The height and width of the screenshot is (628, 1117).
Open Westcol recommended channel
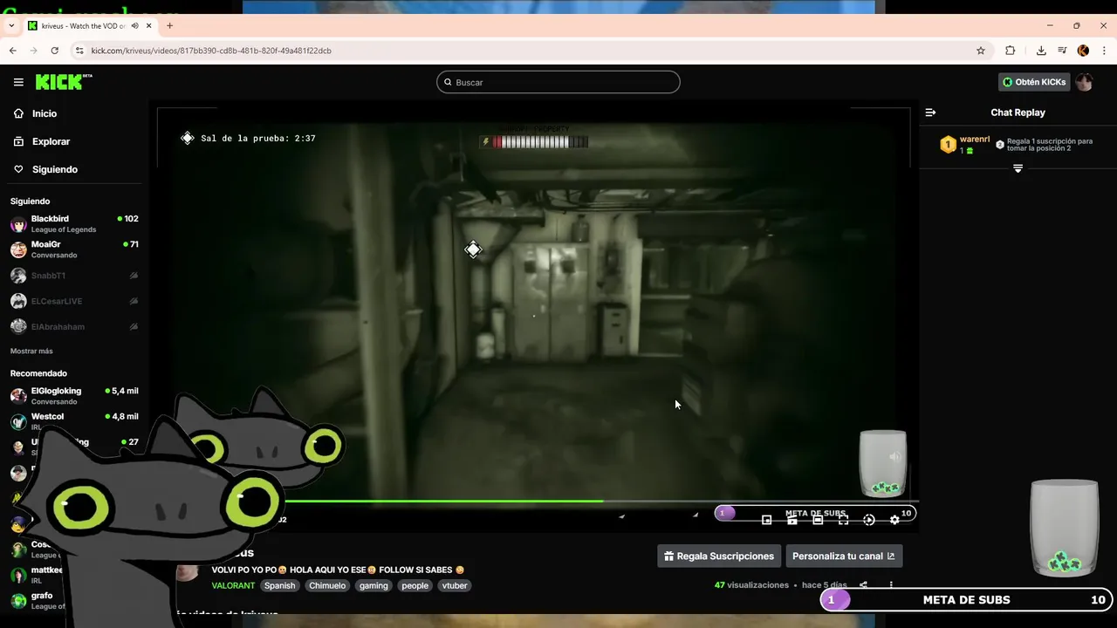tap(74, 421)
